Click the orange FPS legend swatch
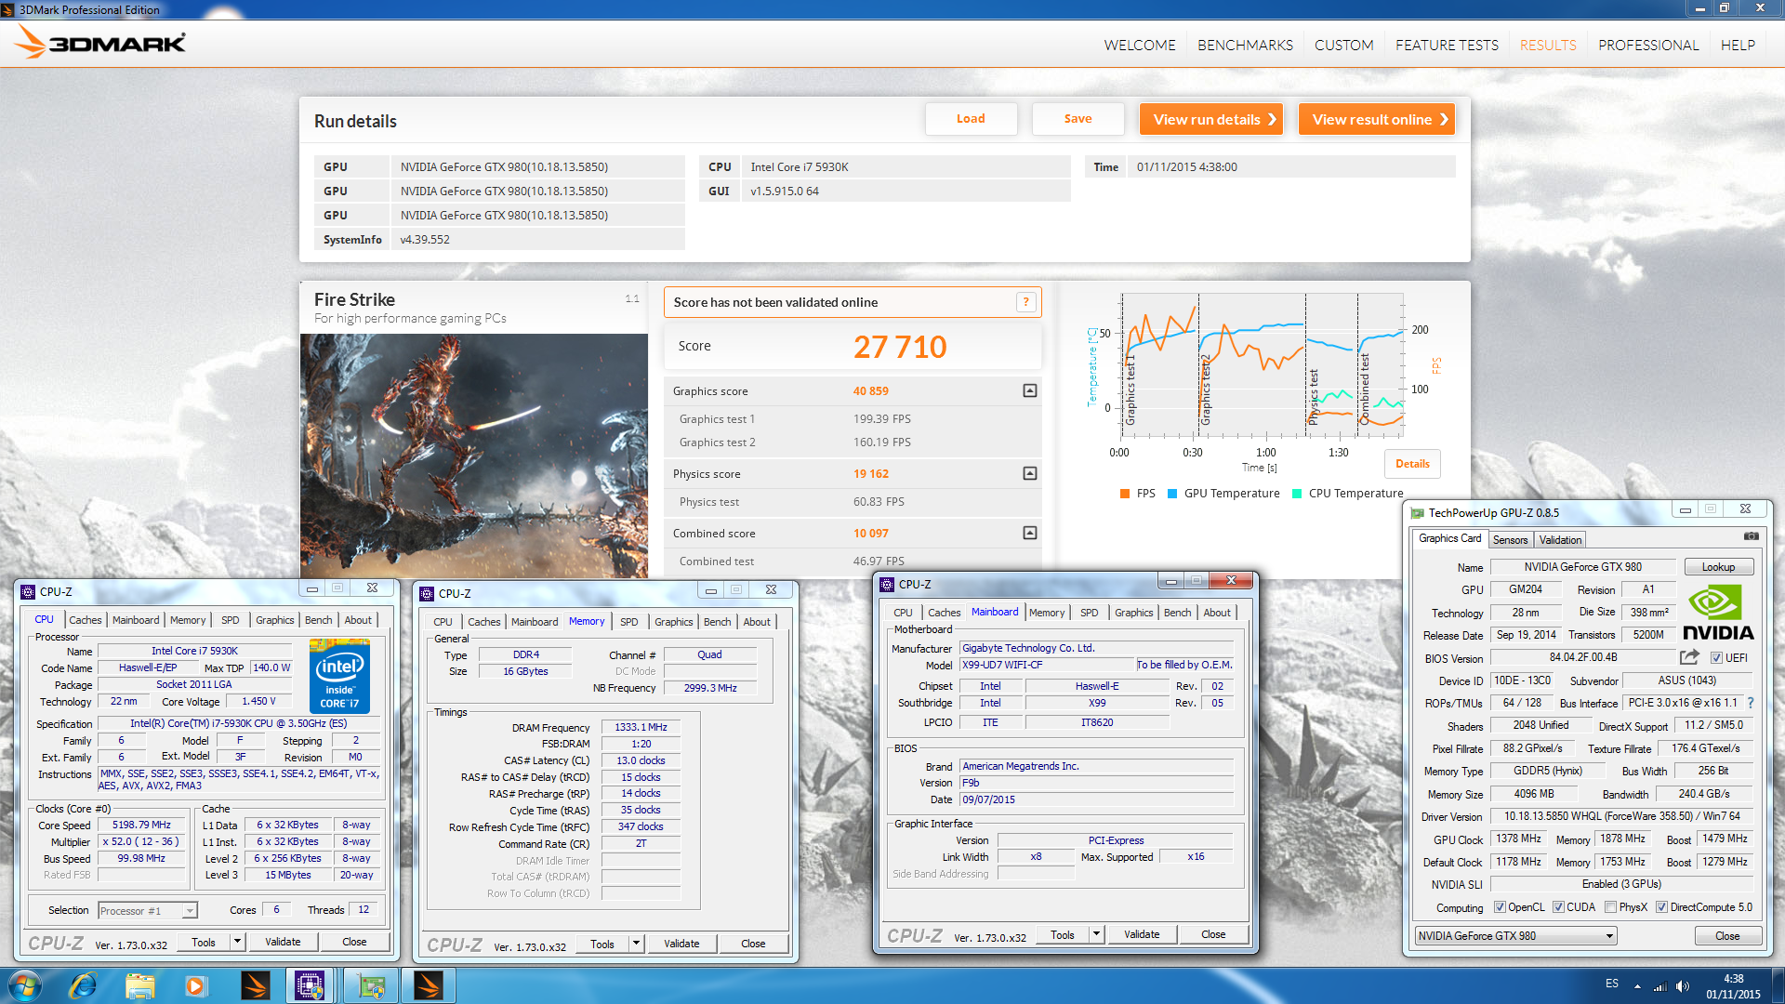Image resolution: width=1785 pixels, height=1004 pixels. [x=1125, y=494]
